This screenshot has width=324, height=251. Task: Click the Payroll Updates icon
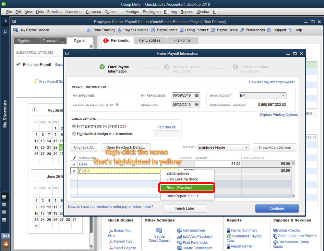click(120, 30)
